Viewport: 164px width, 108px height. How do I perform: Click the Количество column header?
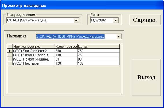tap(66, 47)
